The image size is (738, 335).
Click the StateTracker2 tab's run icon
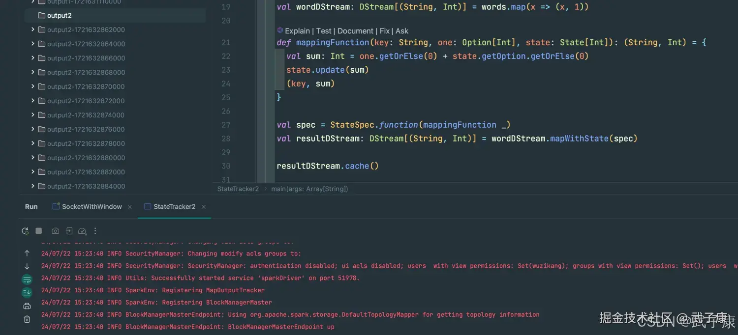[147, 207]
